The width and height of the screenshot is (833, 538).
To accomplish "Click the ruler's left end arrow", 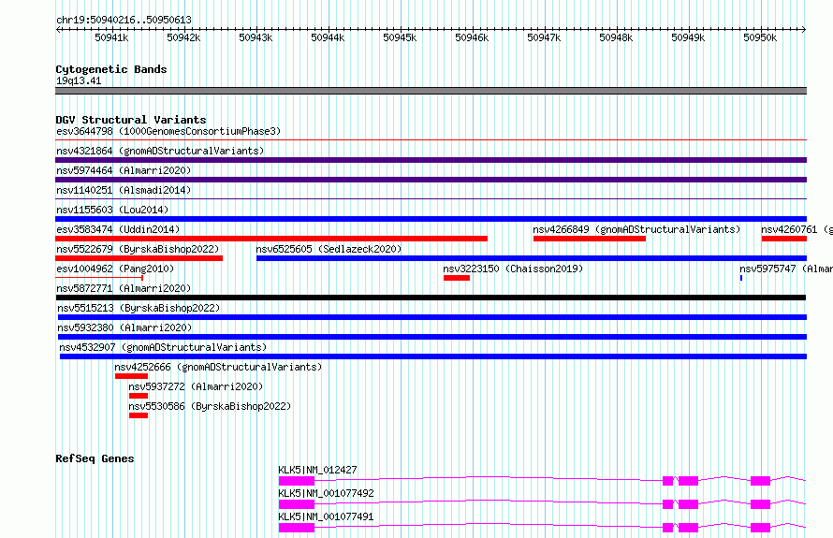I will [x=58, y=29].
